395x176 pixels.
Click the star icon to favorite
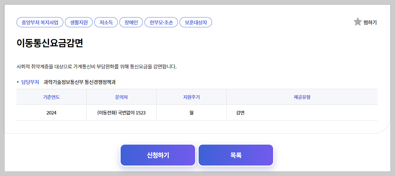pyautogui.click(x=357, y=22)
